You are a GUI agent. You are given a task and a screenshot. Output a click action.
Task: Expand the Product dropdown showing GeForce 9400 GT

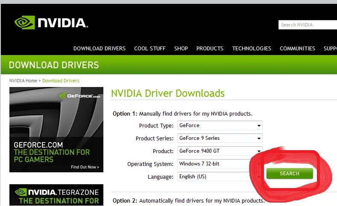click(220, 151)
